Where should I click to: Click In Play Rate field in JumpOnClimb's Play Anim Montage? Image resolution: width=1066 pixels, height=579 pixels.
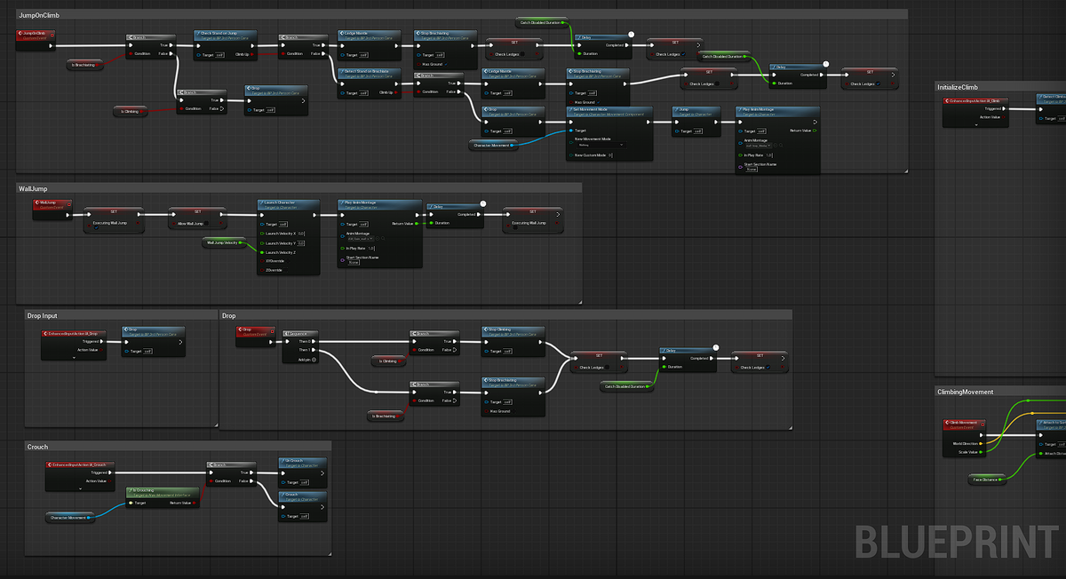click(x=769, y=155)
